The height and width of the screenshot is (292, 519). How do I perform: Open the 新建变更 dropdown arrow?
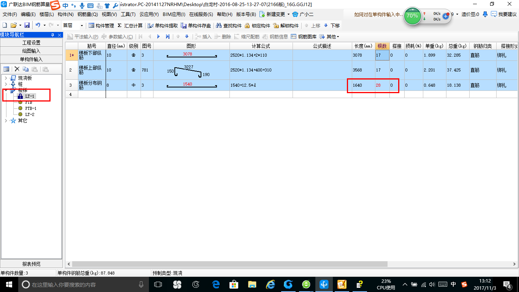coord(288,14)
